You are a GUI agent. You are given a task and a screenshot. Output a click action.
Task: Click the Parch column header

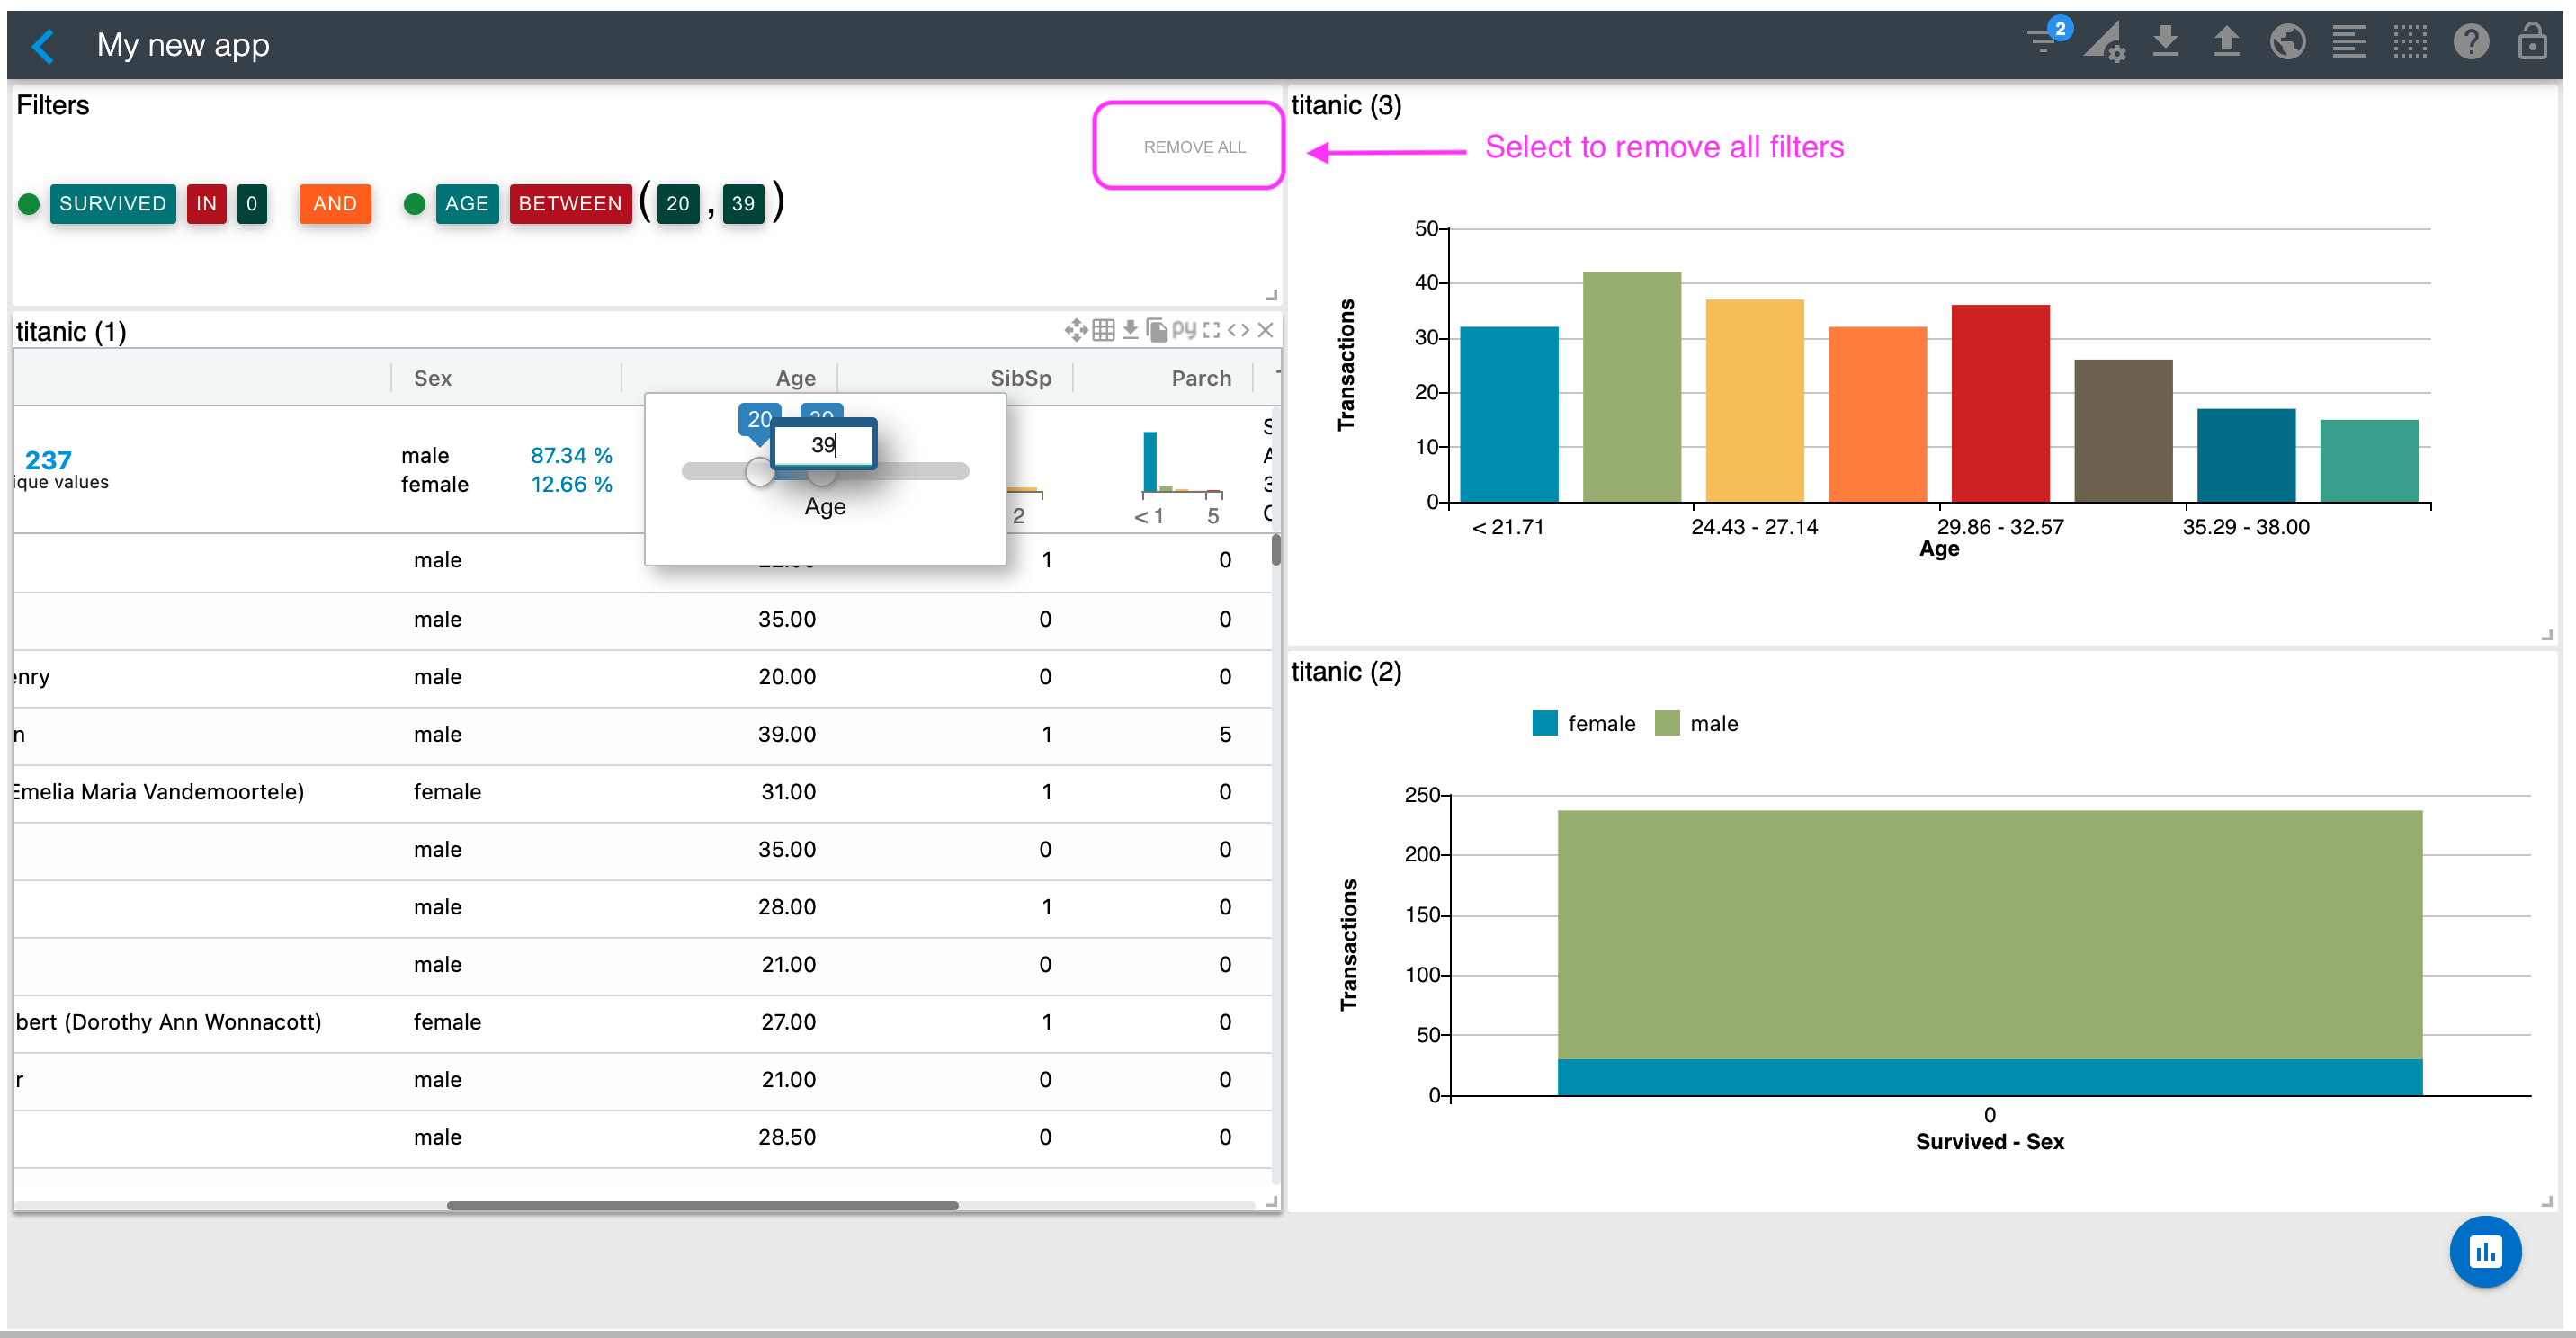[x=1200, y=378]
